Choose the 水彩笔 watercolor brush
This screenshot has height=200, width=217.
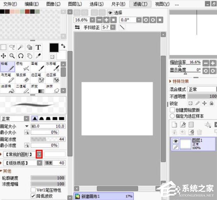pos(53,67)
